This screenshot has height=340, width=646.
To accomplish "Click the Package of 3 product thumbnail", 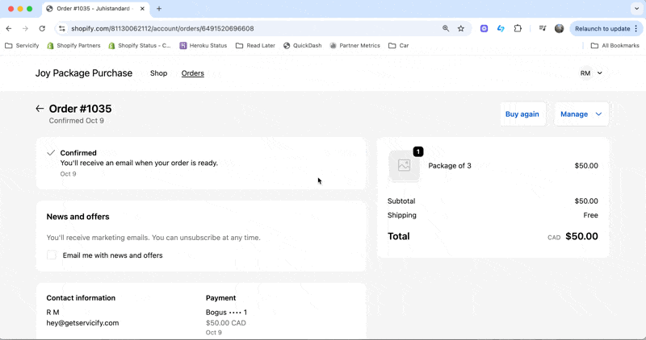I will click(x=405, y=165).
